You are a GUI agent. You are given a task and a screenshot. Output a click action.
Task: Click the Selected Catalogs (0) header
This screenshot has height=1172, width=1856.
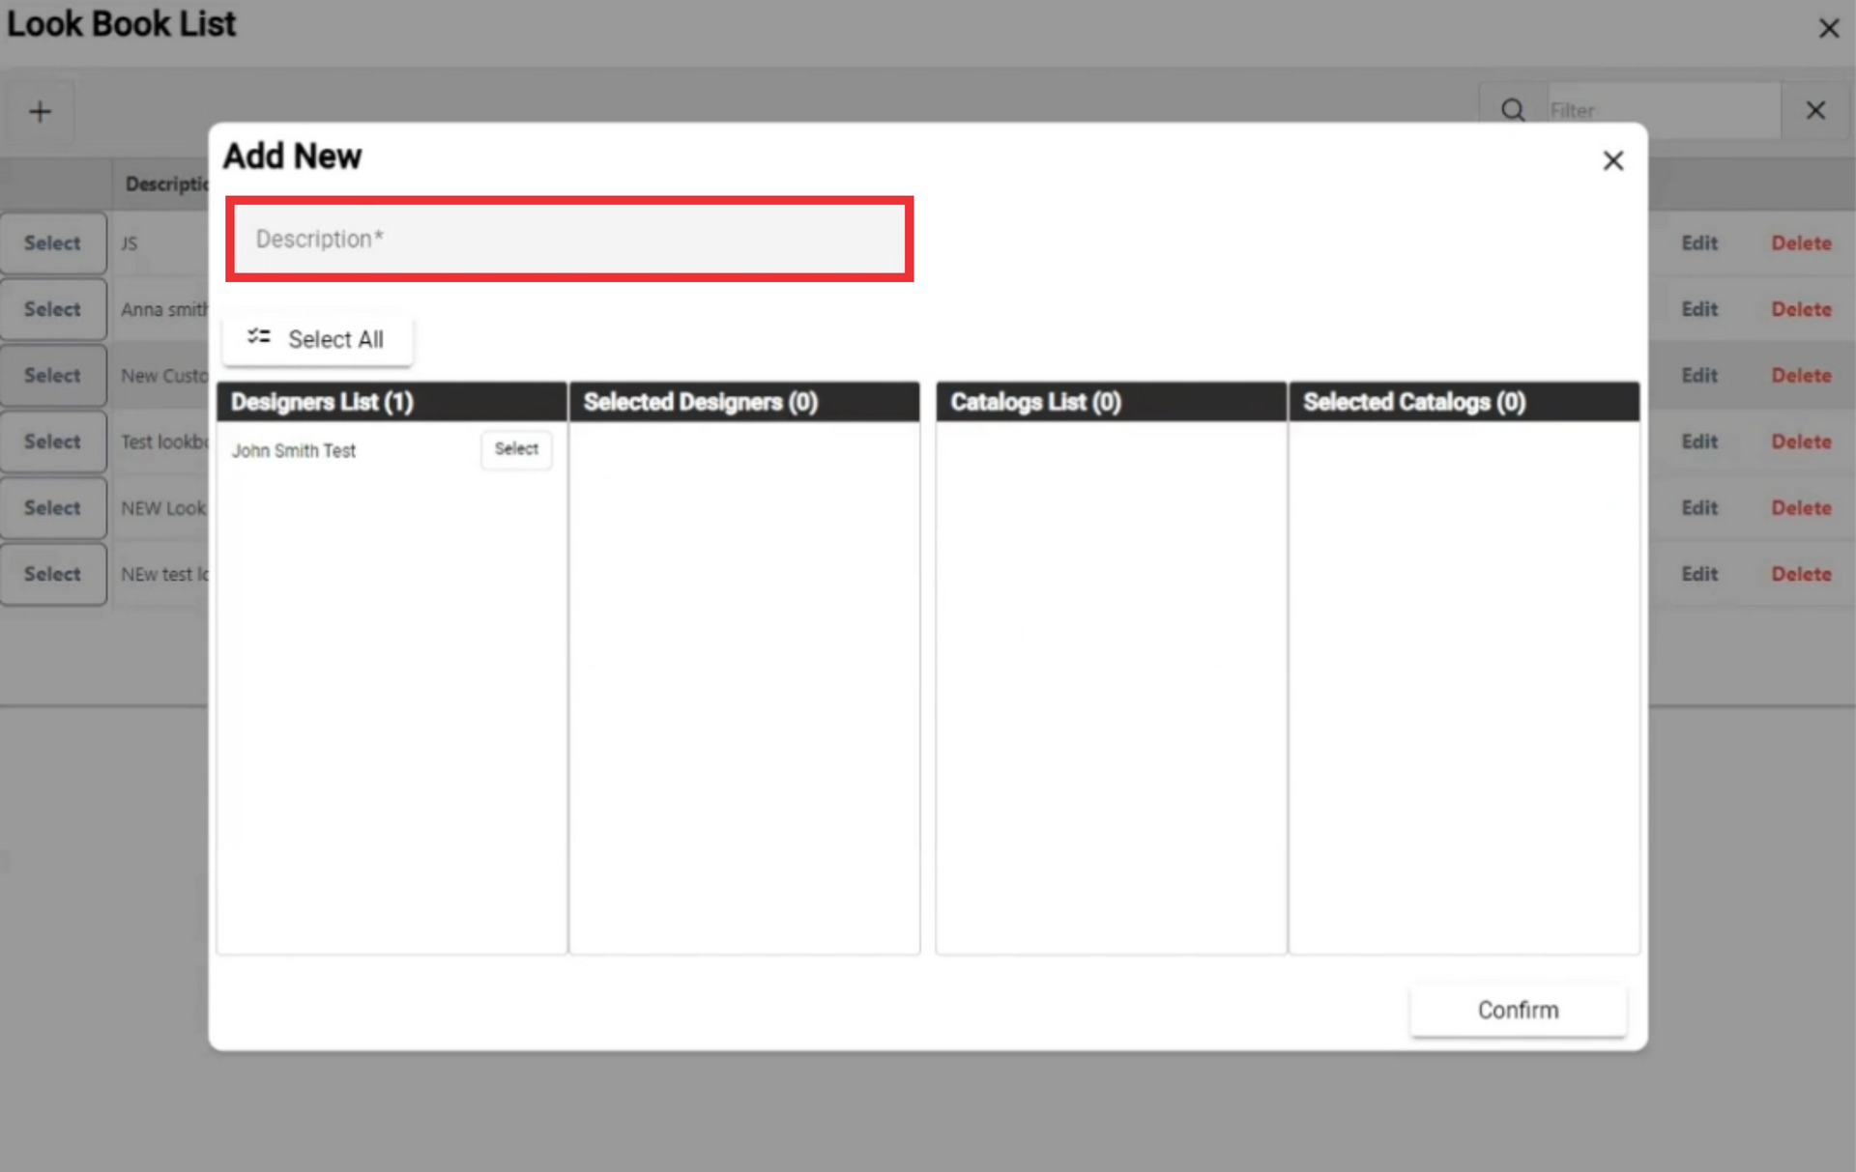[1464, 402]
